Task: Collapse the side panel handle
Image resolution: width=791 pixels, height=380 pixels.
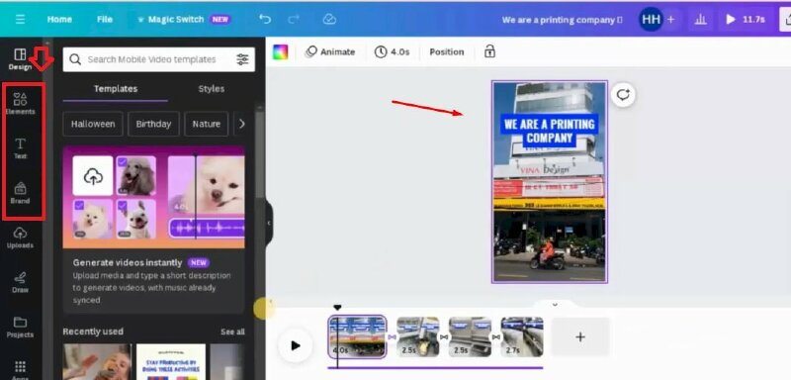Action: click(x=269, y=223)
